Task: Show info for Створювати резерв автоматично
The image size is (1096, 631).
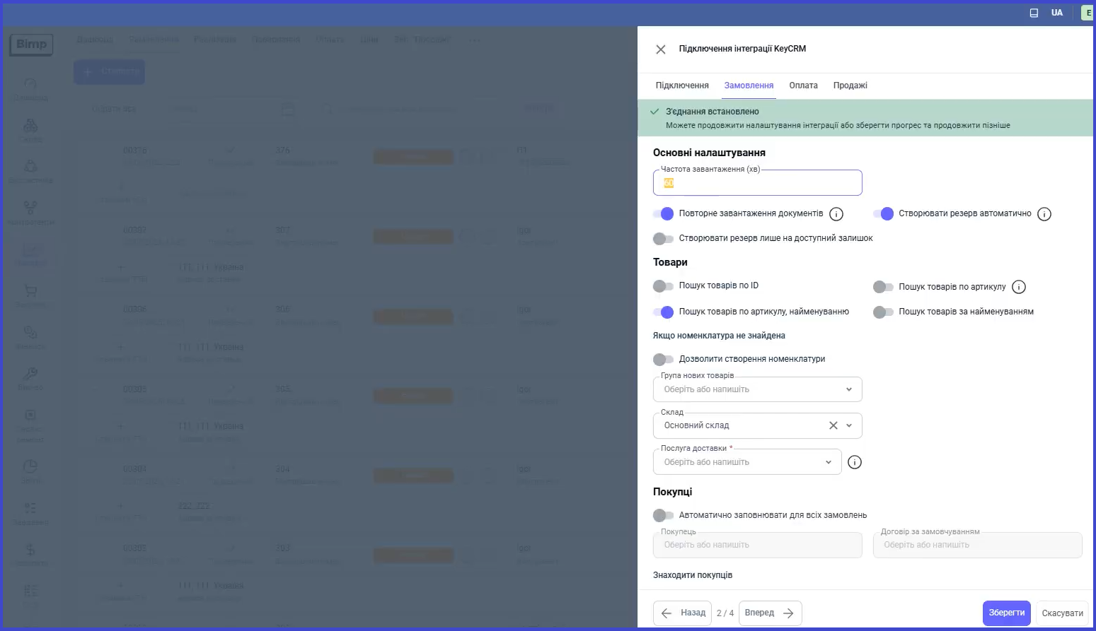Action: (x=1044, y=214)
